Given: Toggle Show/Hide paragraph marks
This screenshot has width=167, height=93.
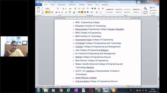Looking at the screenshot, I should tap(103, 9).
